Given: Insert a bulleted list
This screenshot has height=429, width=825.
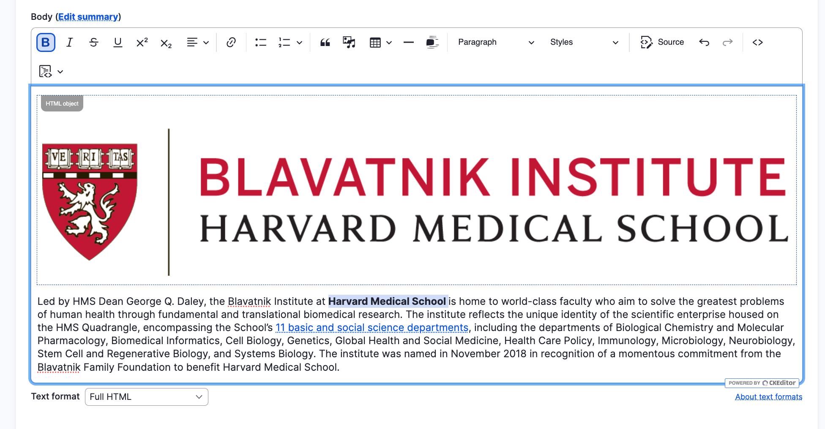Looking at the screenshot, I should tap(261, 42).
